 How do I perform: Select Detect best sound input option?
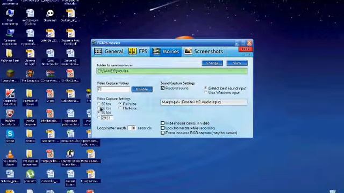click(205, 88)
